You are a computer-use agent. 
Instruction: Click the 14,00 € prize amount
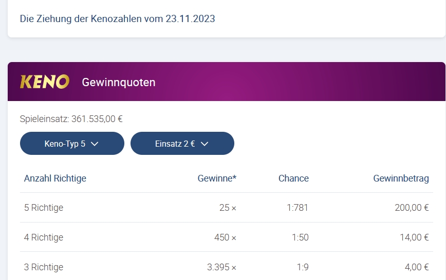pyautogui.click(x=414, y=237)
